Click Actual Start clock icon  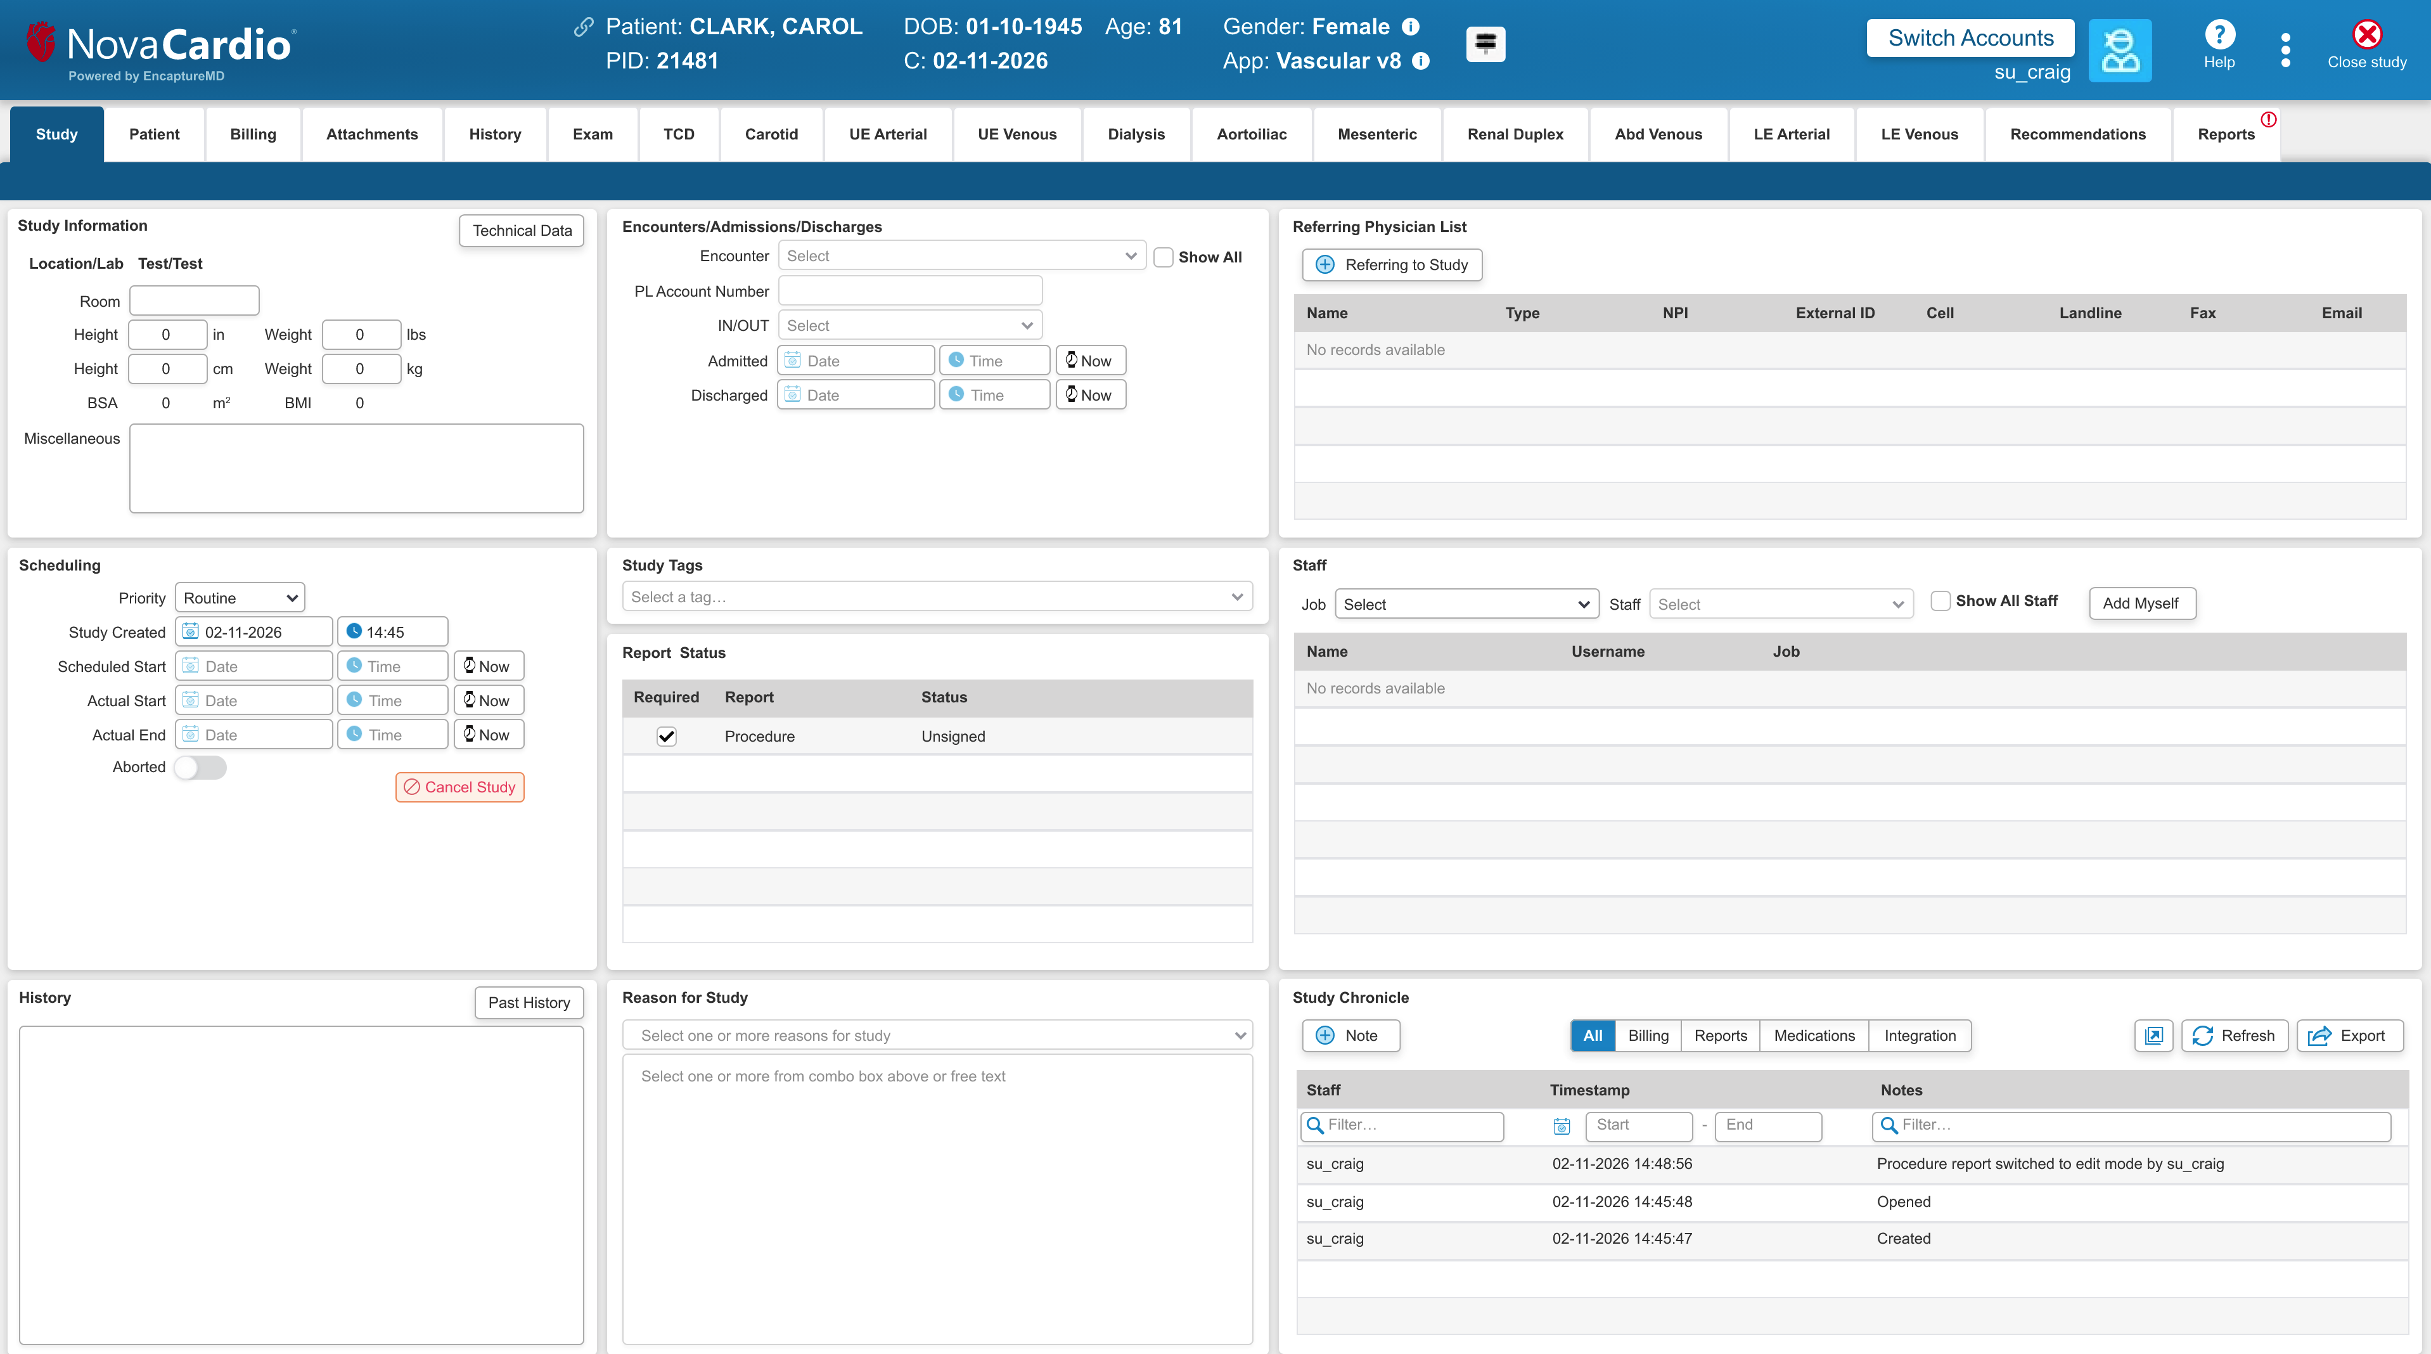(x=354, y=700)
